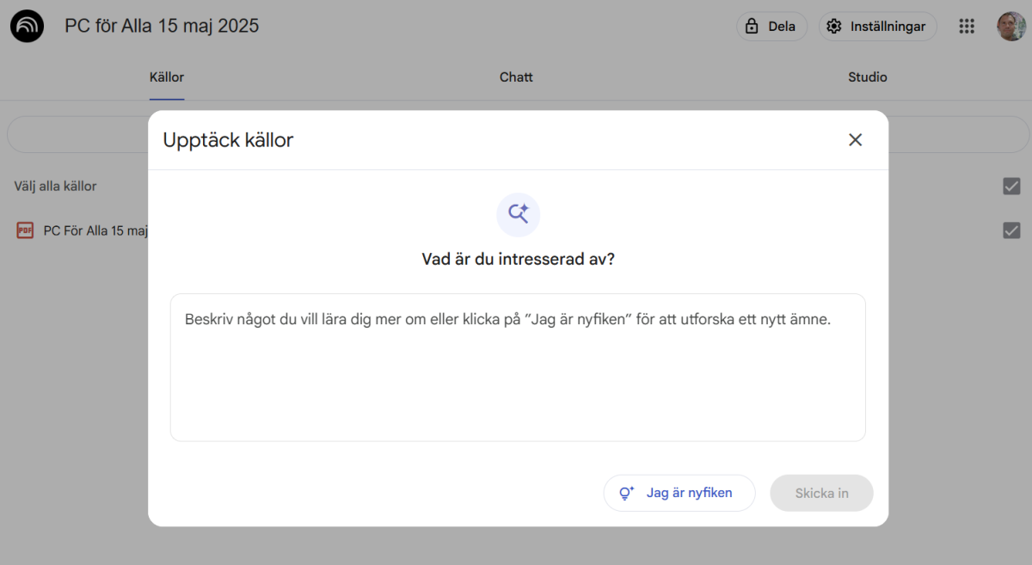Click the profile avatar picture
This screenshot has height=565, width=1032.
[1010, 27]
